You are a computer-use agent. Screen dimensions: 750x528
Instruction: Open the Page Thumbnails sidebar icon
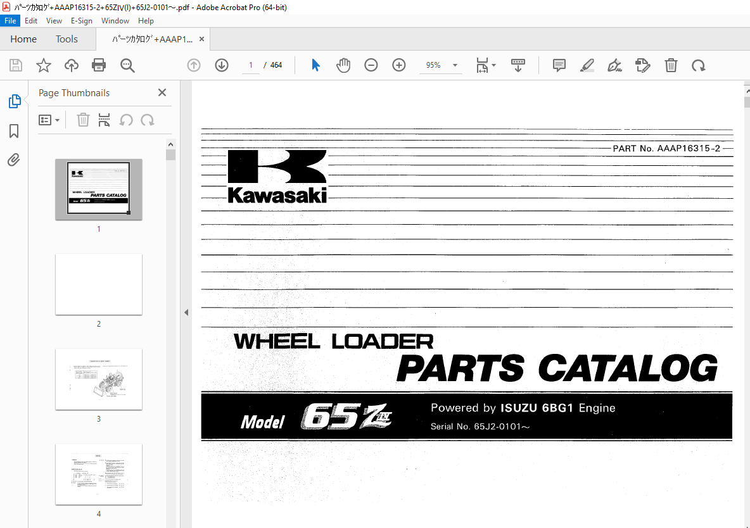pyautogui.click(x=15, y=101)
